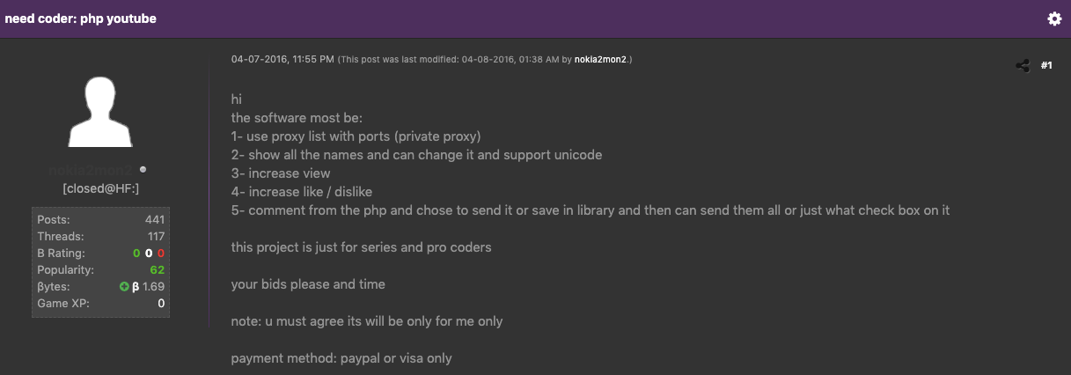
Task: Click the Game XP value
Action: coord(161,303)
